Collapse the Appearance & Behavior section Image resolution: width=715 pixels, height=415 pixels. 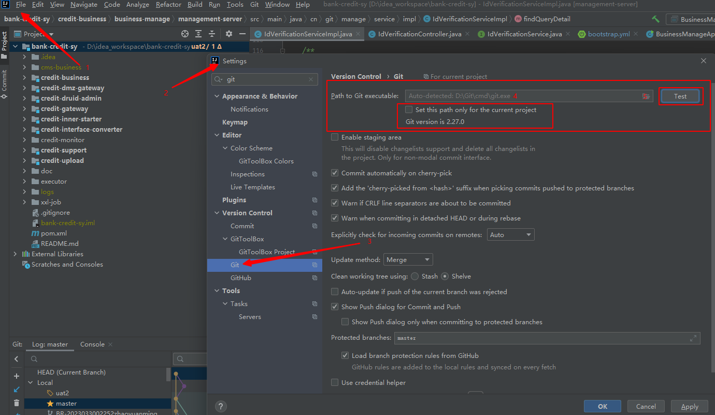(x=217, y=96)
